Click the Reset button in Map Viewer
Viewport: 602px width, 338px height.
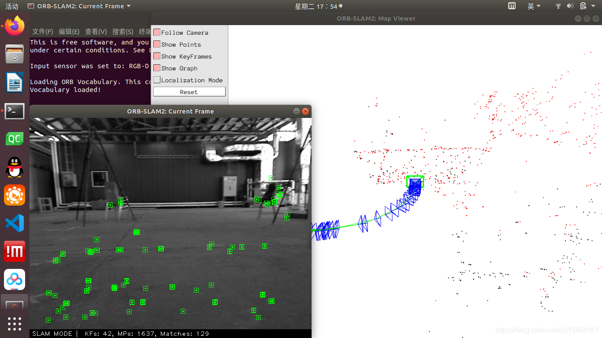pos(190,92)
